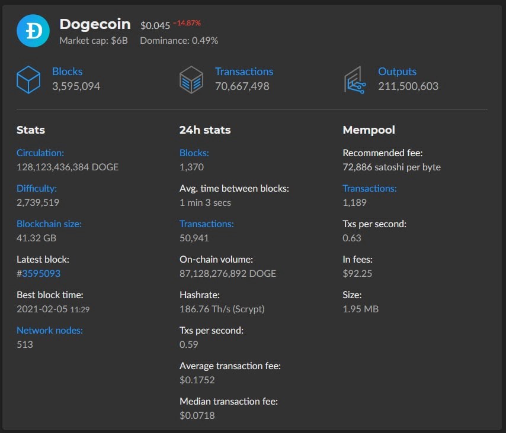Click the Hashrate value 186.76 Th/s
Viewport: 506px width, 433px height.
point(222,309)
